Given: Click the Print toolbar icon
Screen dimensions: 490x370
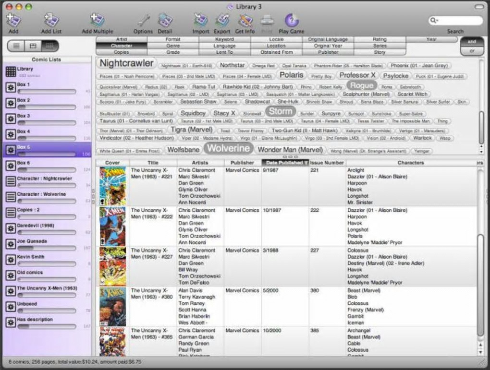Looking at the screenshot, I should click(x=267, y=21).
